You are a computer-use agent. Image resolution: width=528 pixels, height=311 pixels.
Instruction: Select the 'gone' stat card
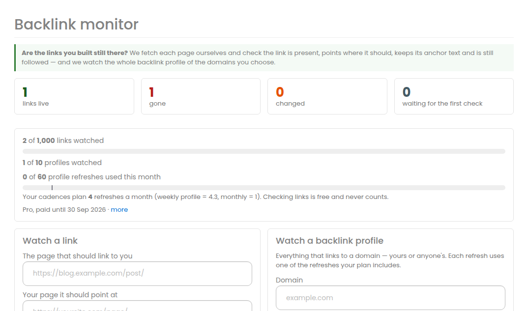(201, 96)
